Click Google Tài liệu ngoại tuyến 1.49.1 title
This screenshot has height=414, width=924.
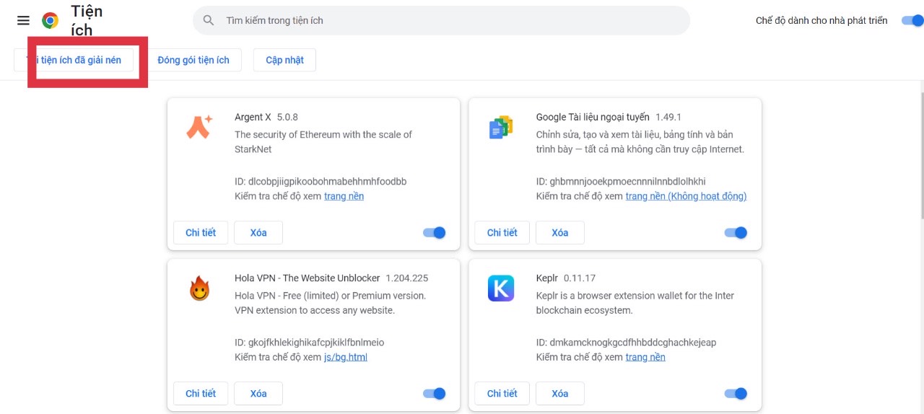[x=609, y=117]
